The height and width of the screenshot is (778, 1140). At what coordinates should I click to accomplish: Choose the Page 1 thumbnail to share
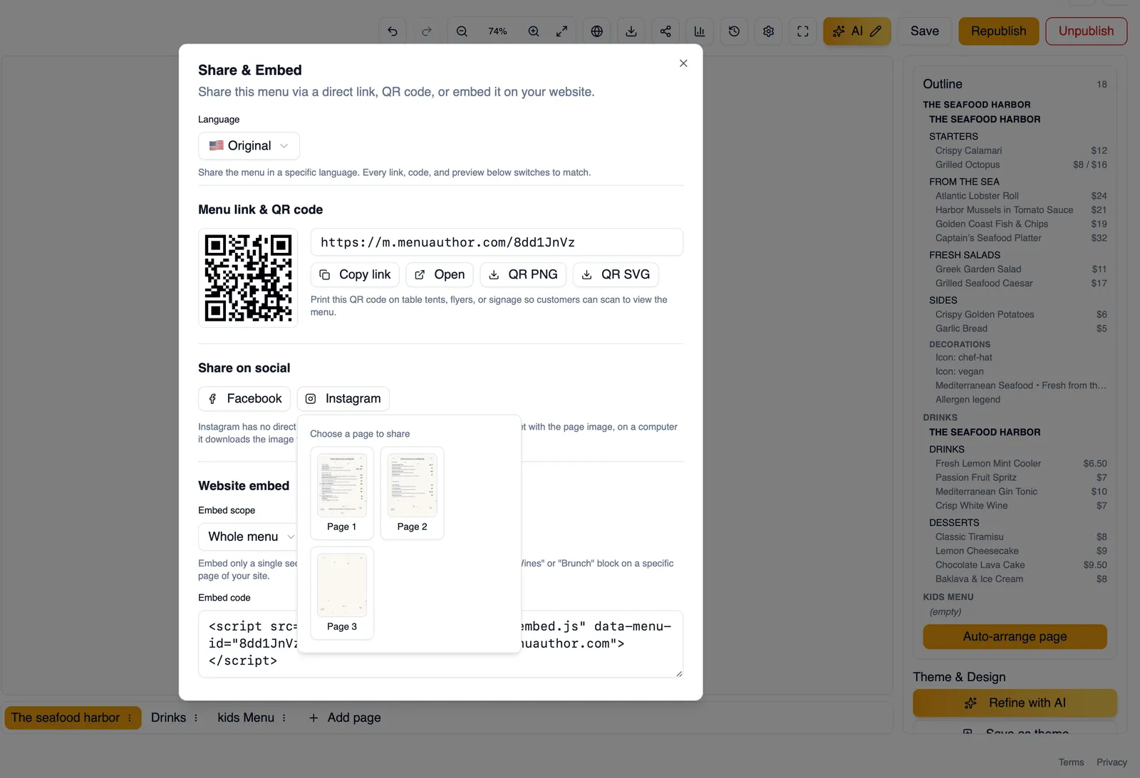(x=342, y=493)
